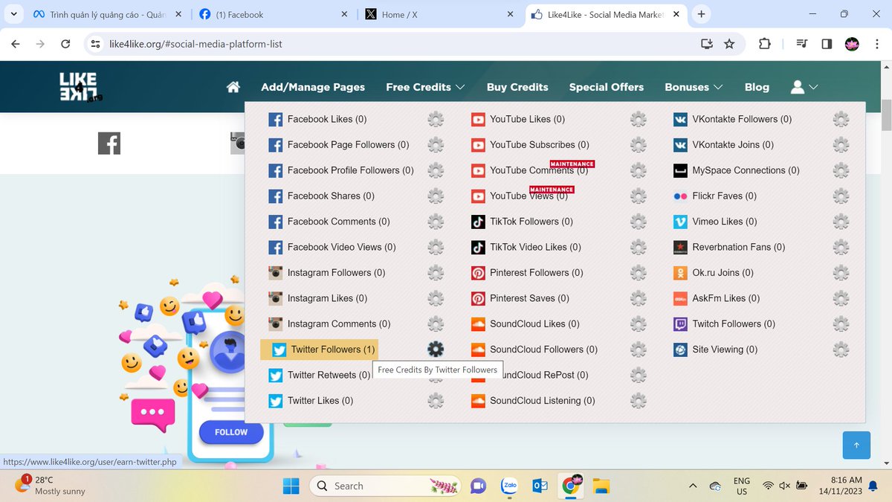Viewport: 892px width, 502px height.
Task: Click the Facebook icon on the page
Action: point(109,144)
